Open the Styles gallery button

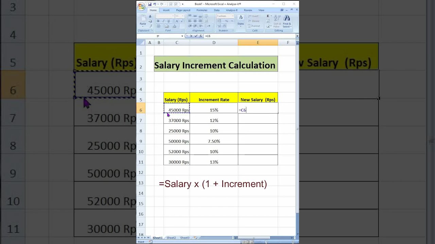241,21
